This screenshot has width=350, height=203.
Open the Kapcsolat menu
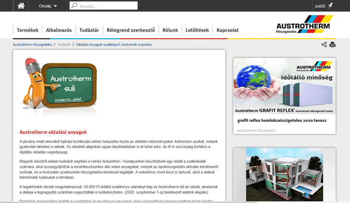[227, 30]
